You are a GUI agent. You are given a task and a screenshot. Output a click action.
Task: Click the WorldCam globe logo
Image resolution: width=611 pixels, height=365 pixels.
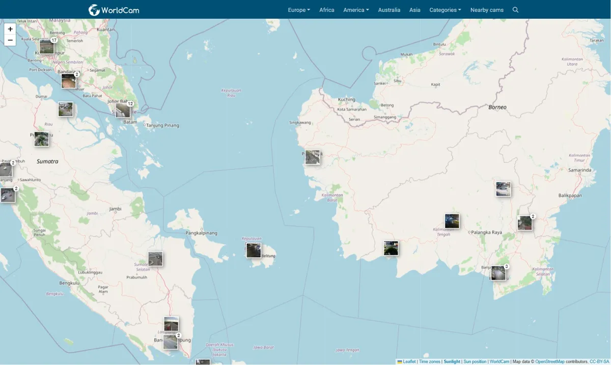tap(94, 10)
